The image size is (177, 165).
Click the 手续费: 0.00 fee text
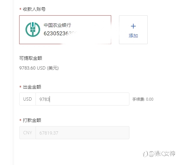point(143,99)
